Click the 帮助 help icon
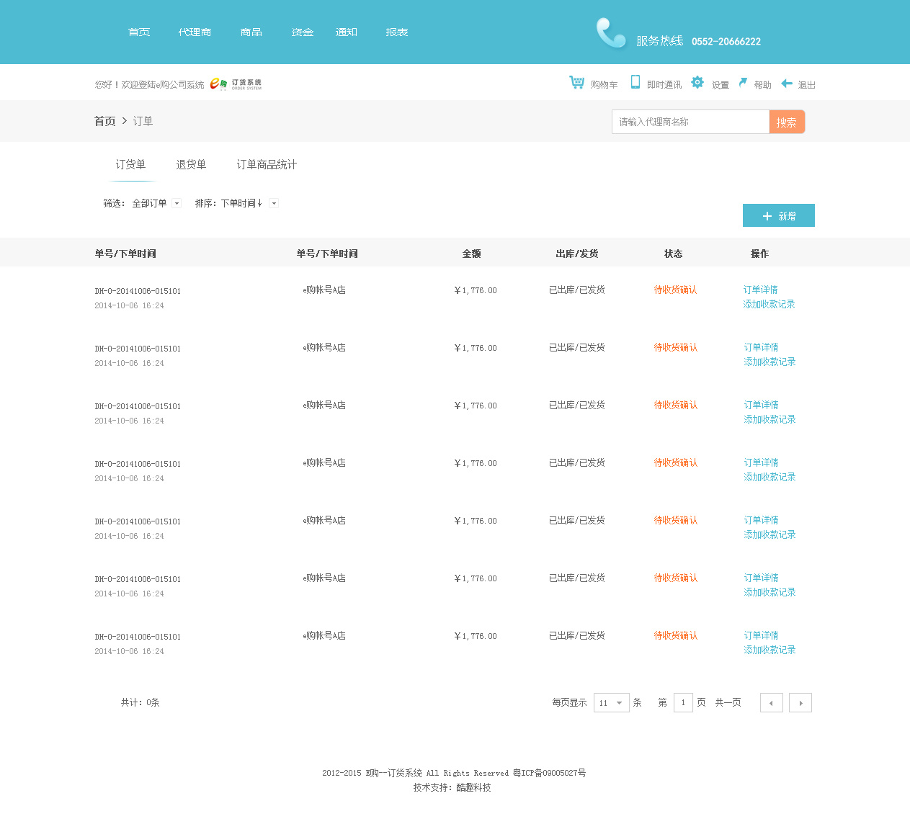 [x=744, y=82]
